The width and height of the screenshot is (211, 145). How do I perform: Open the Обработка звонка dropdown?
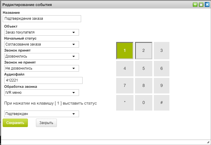(x=42, y=93)
